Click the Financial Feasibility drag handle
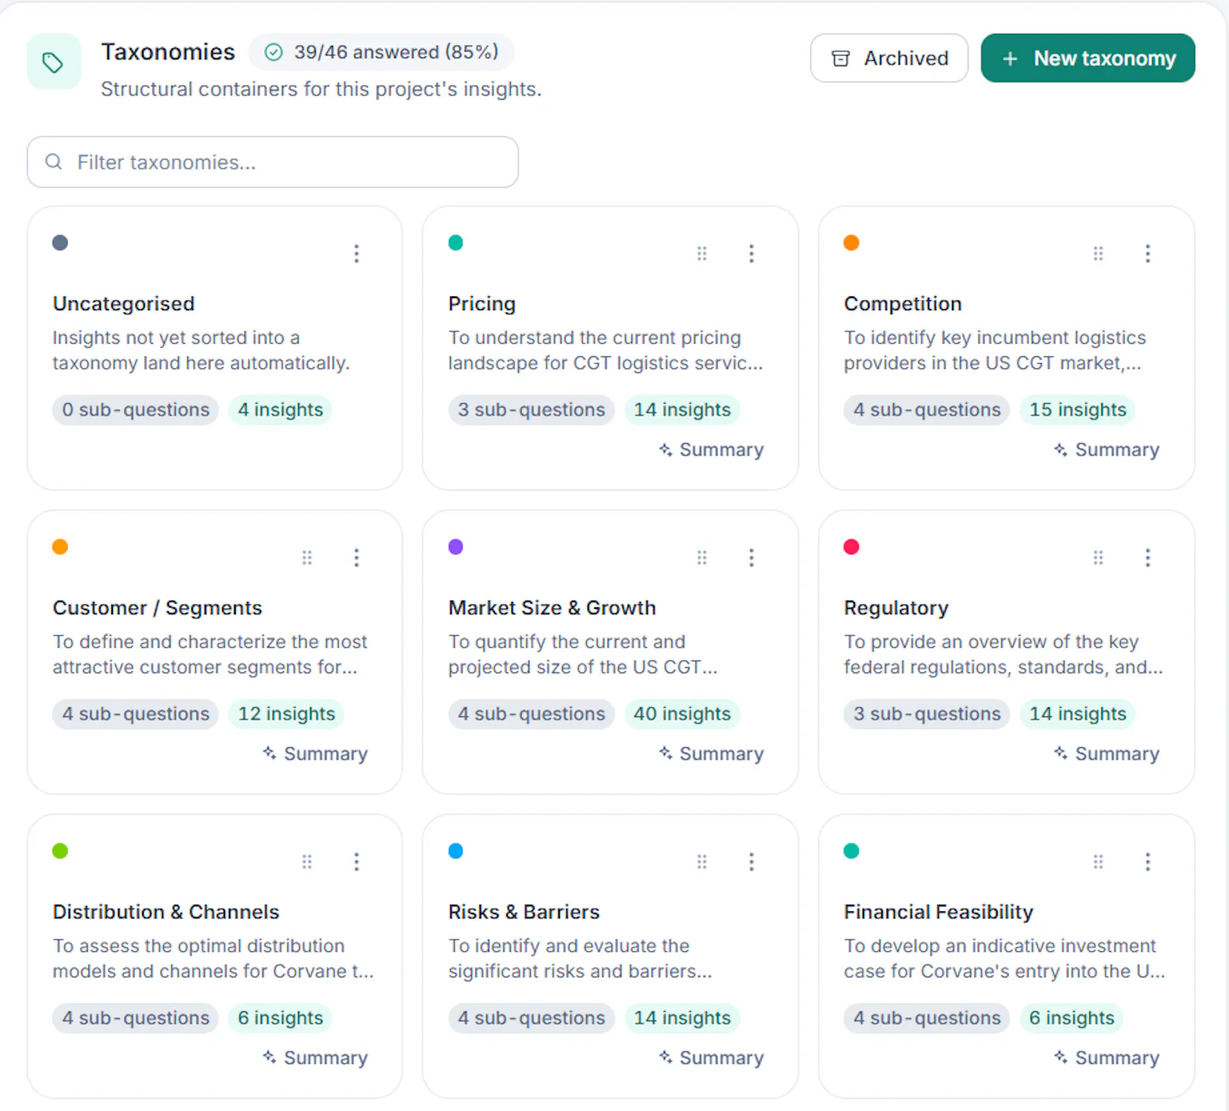 pos(1098,861)
